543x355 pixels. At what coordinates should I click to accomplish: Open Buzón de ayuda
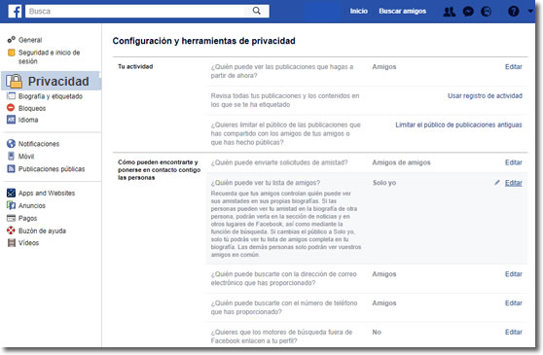[x=42, y=231]
